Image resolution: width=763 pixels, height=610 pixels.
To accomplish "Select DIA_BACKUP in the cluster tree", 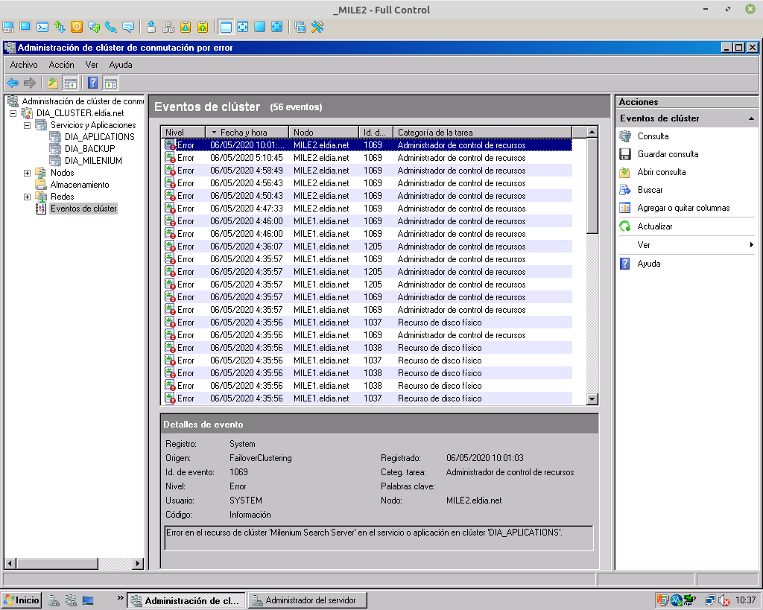I will pyautogui.click(x=89, y=149).
